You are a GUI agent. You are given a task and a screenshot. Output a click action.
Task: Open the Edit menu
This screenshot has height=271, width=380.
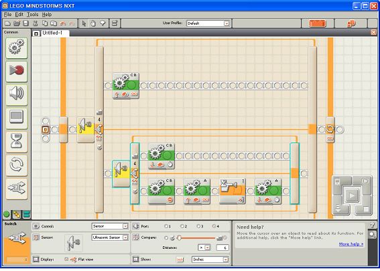tap(19, 14)
